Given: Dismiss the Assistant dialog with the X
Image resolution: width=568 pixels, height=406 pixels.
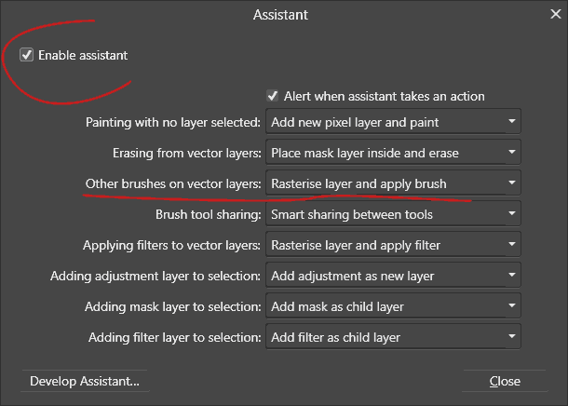Looking at the screenshot, I should pyautogui.click(x=555, y=14).
